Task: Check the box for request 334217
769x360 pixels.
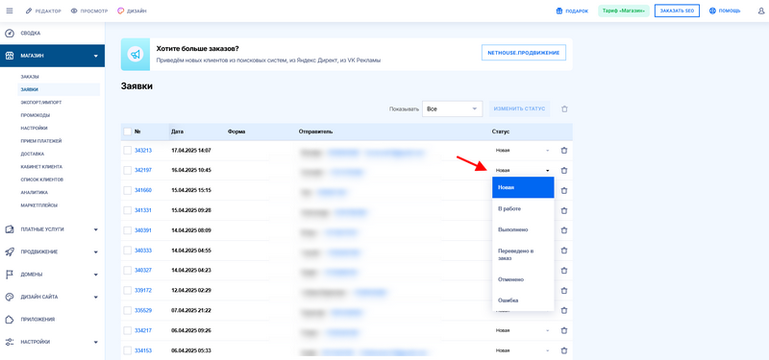Action: (128, 330)
